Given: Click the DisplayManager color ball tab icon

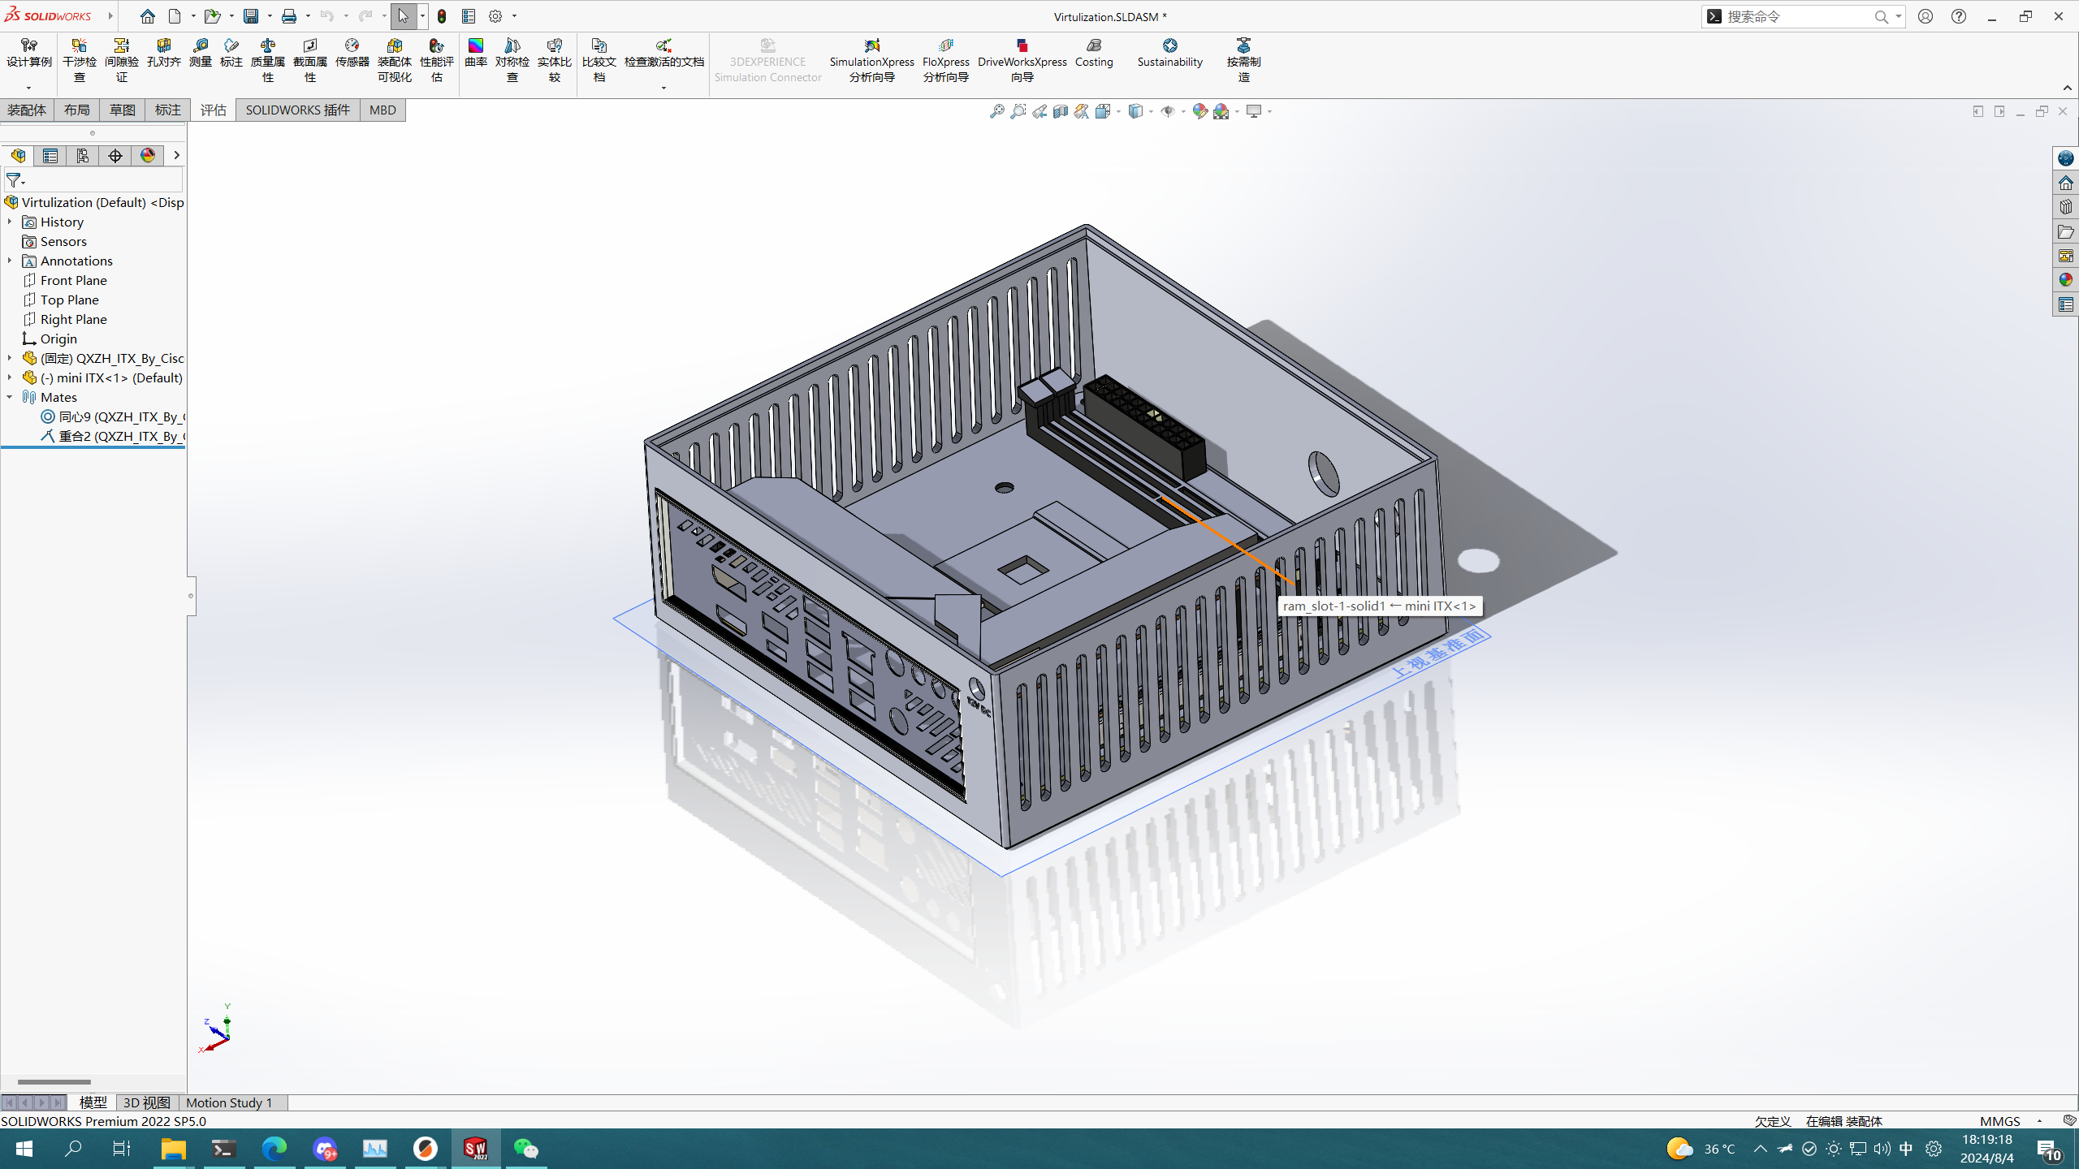Looking at the screenshot, I should (147, 155).
